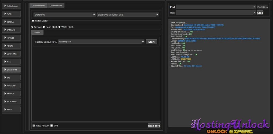Expand the AUTO sidebar section
Image resolution: width=273 pixels, height=134 pixels.
(x=11, y=14)
